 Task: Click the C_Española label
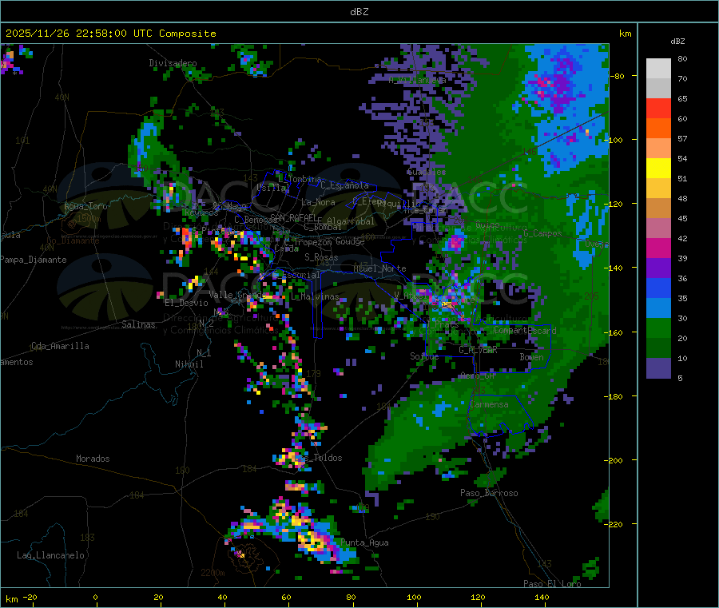pos(344,185)
